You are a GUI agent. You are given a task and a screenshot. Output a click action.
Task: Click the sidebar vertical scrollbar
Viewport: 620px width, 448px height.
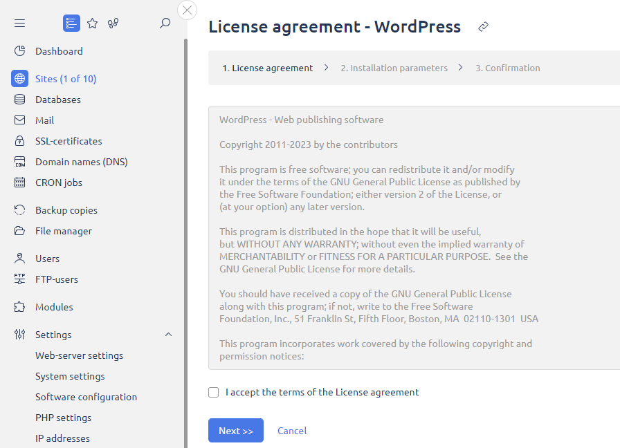(x=185, y=242)
